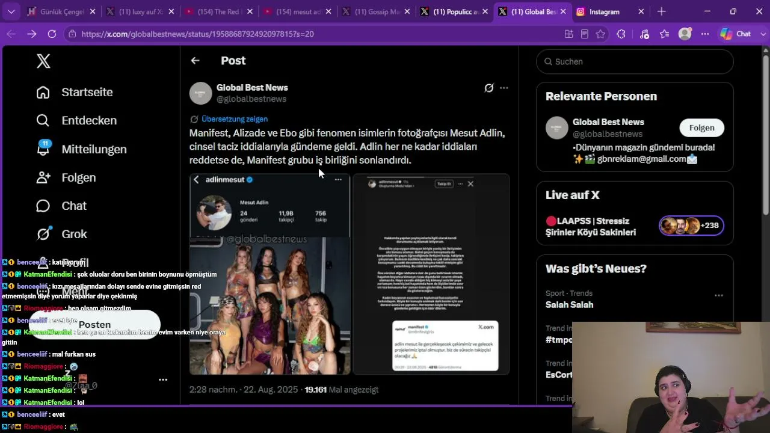Open the post's three-dot more menu
The height and width of the screenshot is (433, 770).
(x=504, y=88)
